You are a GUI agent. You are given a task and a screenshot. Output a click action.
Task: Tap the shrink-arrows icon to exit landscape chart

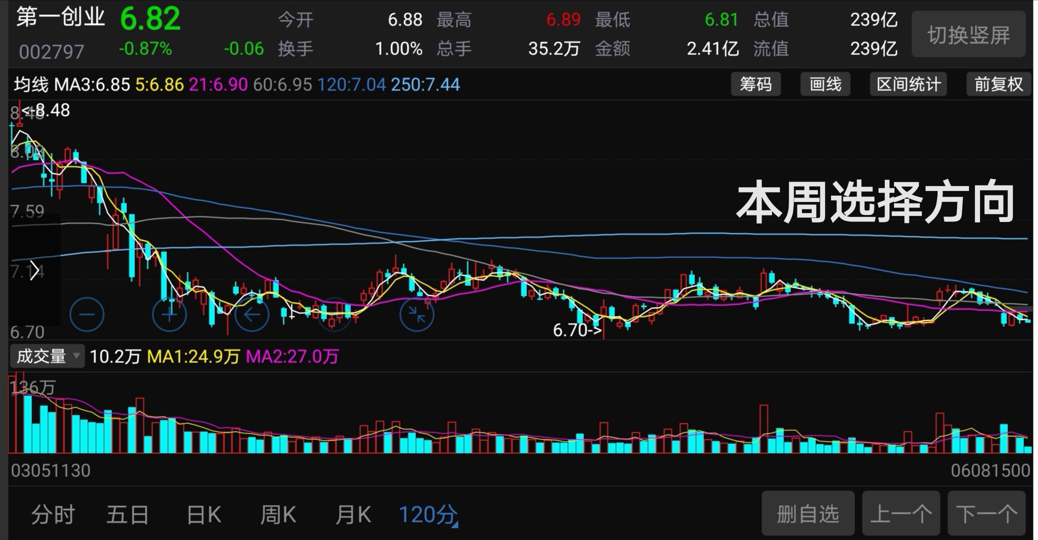415,313
